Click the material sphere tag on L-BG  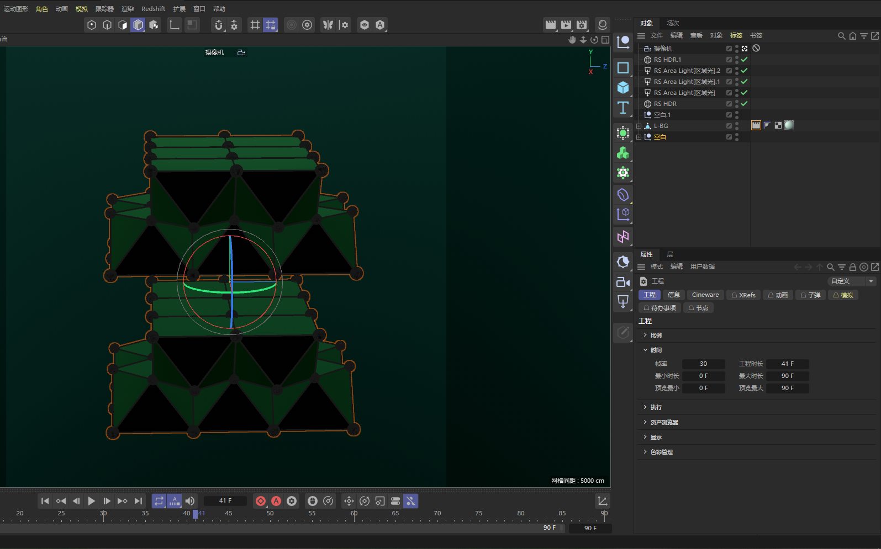point(789,125)
